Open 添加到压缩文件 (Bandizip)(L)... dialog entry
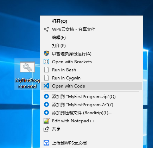Viewport: 153px width, 148px height. pos(91,113)
